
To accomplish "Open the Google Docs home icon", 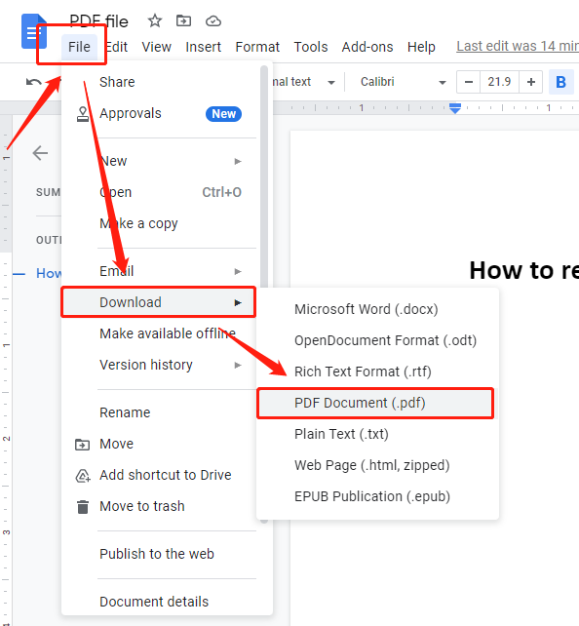I will coord(34,31).
